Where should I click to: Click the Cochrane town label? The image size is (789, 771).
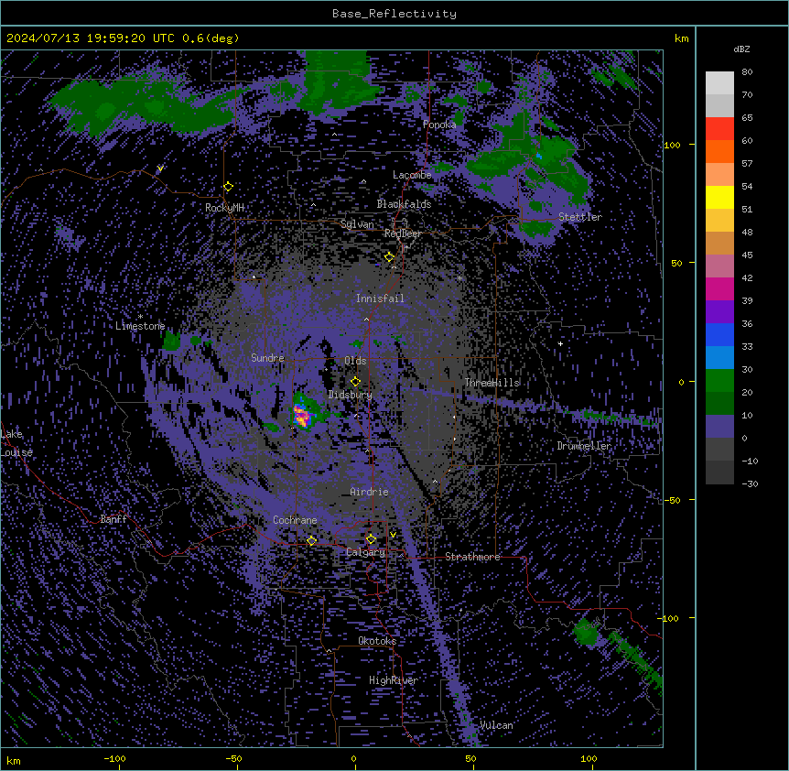click(x=295, y=520)
